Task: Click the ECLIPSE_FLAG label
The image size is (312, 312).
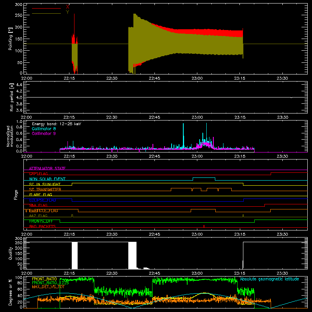Action: [x=43, y=200]
